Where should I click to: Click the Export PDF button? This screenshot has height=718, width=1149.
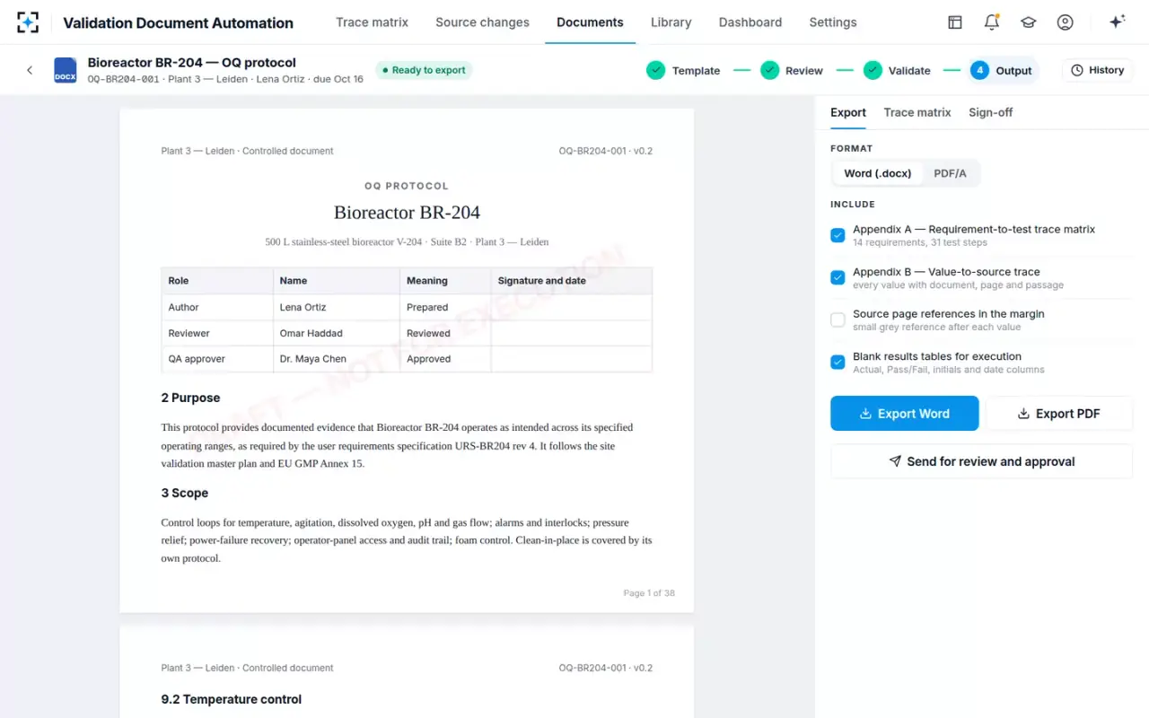1059,414
